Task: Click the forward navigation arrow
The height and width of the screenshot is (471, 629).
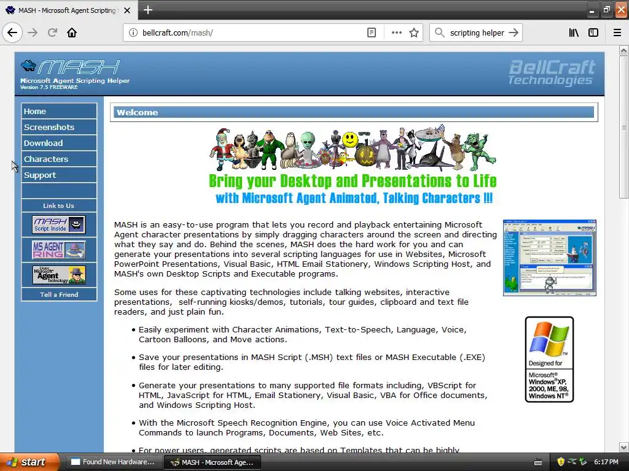Action: click(33, 33)
